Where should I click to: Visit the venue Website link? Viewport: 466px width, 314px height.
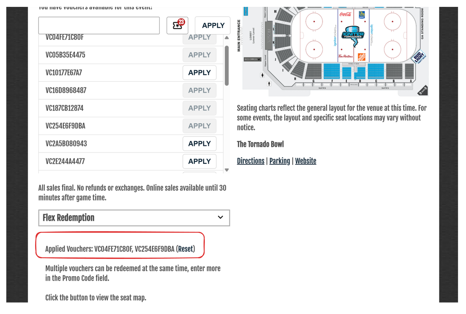coord(306,161)
